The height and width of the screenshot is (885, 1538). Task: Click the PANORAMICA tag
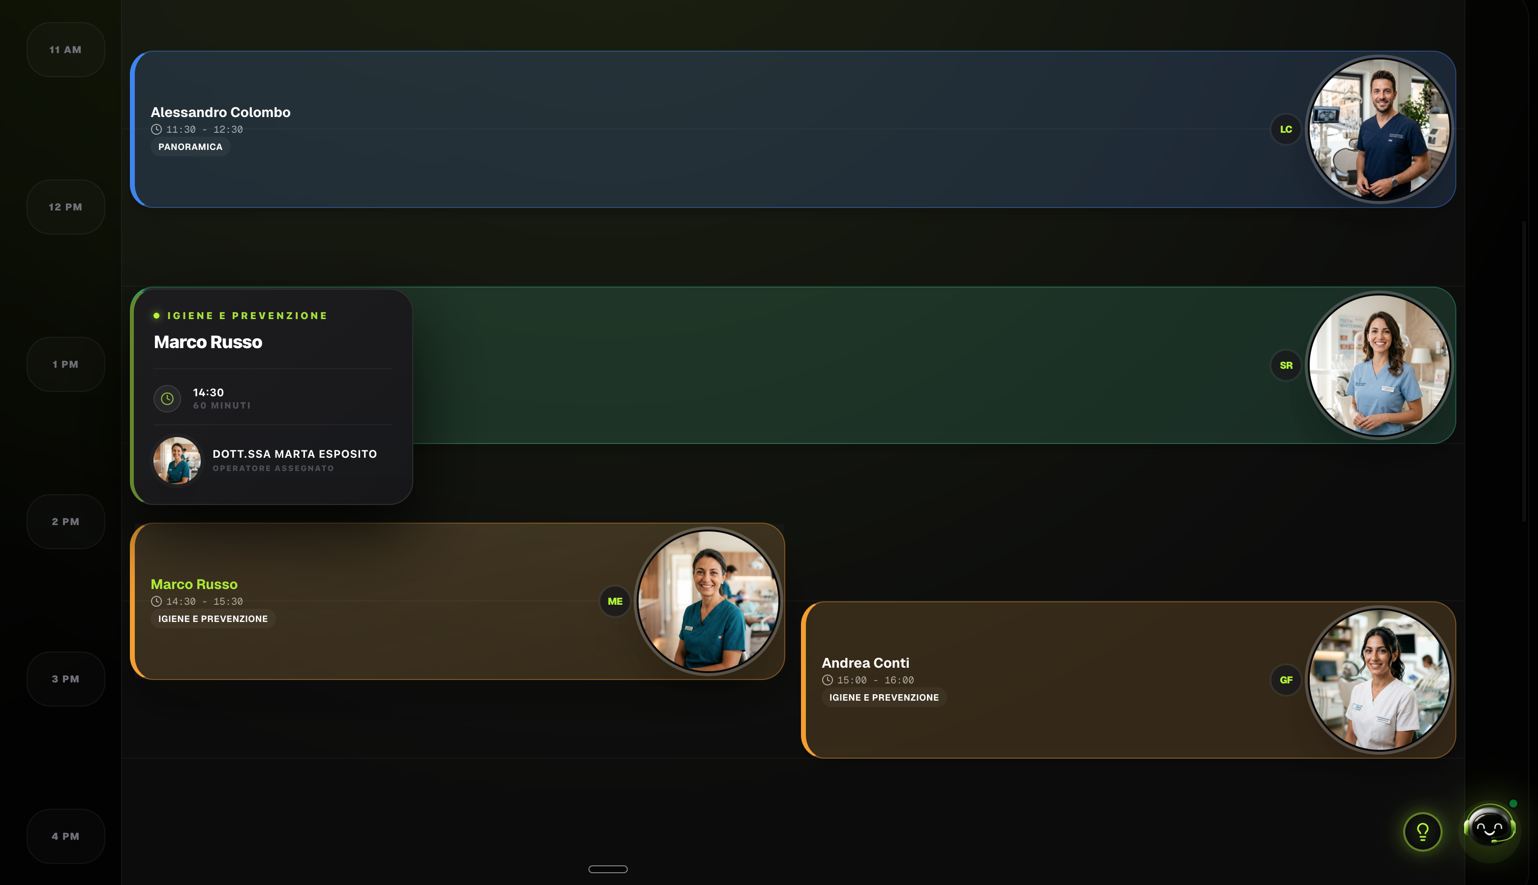coord(190,147)
